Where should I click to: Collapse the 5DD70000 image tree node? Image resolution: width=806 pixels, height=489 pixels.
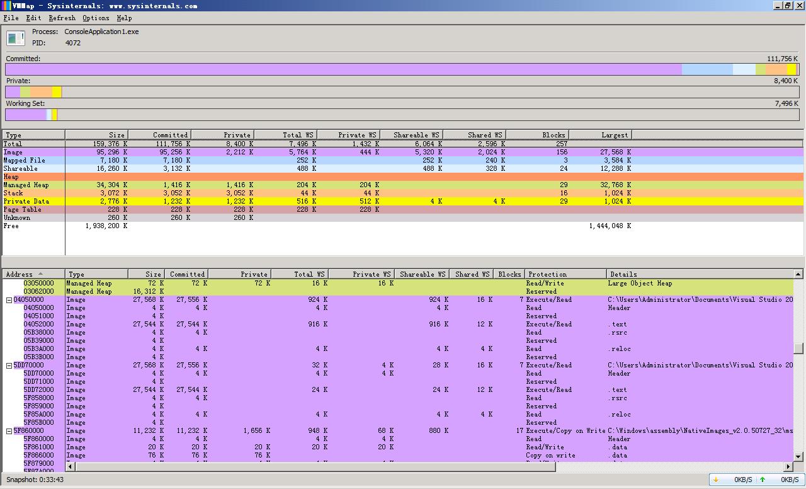pyautogui.click(x=9, y=365)
